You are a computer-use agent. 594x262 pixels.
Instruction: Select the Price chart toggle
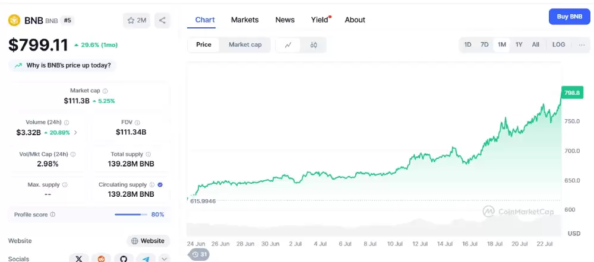point(204,44)
